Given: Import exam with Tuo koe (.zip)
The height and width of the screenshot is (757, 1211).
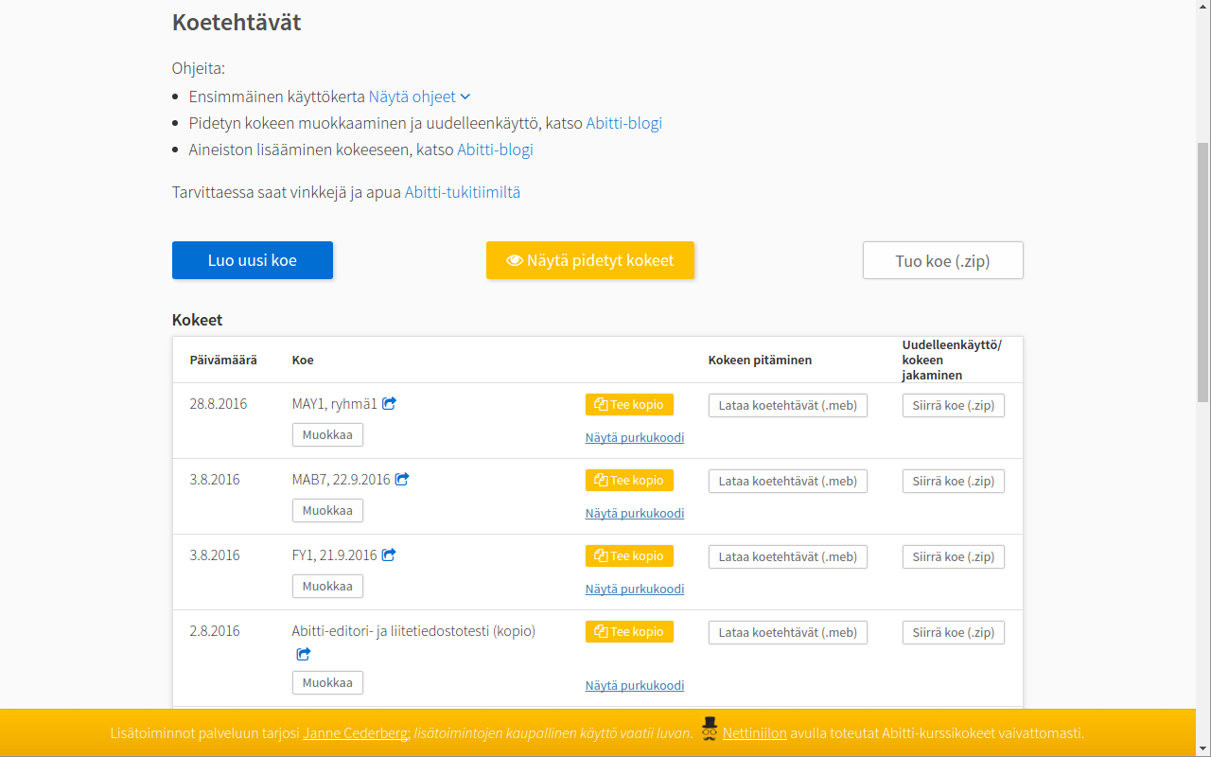Looking at the screenshot, I should [x=943, y=260].
